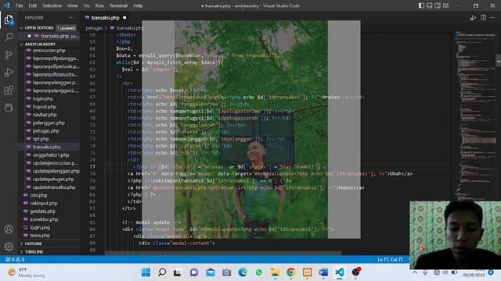Click the 1 unsaved badge in Open Editors
Screen dimensions: 501x281
[x=66, y=28]
